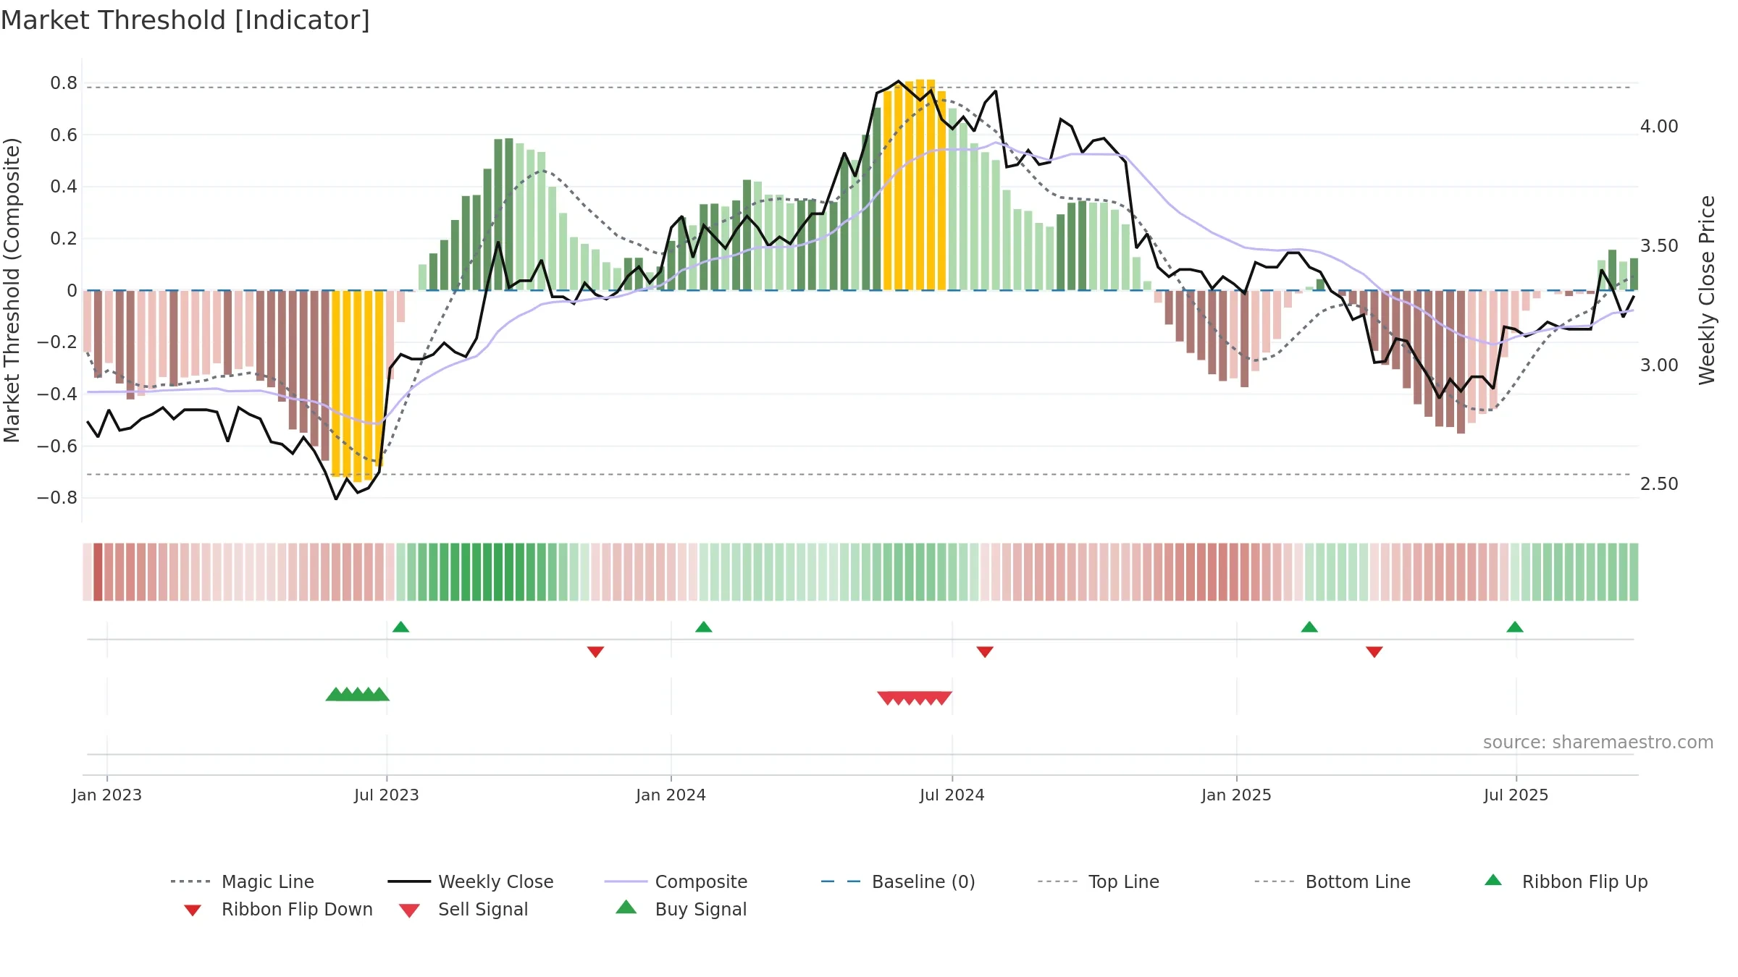Click the Jul 2024 x-axis label

952,795
